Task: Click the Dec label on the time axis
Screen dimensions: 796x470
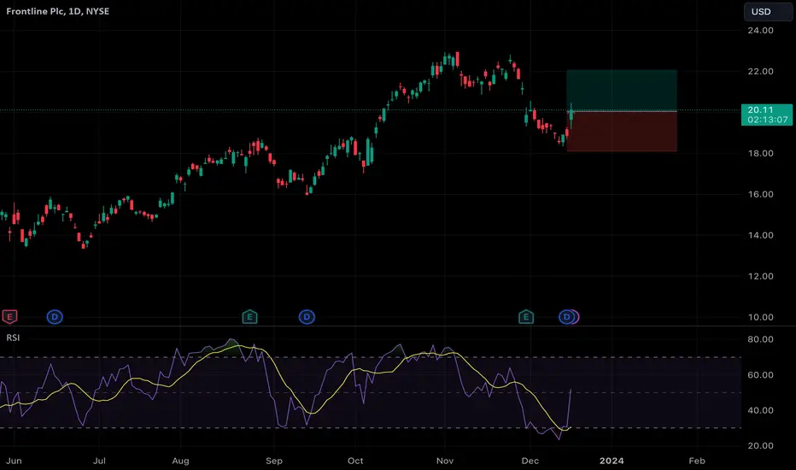Action: 530,461
